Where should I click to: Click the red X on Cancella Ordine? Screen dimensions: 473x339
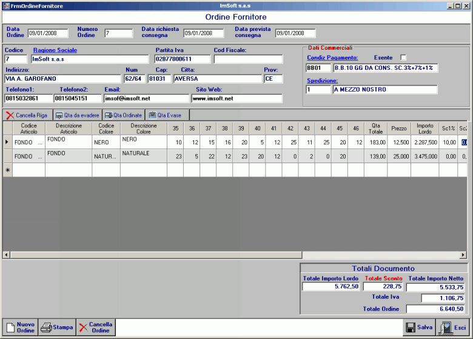pyautogui.click(x=83, y=327)
